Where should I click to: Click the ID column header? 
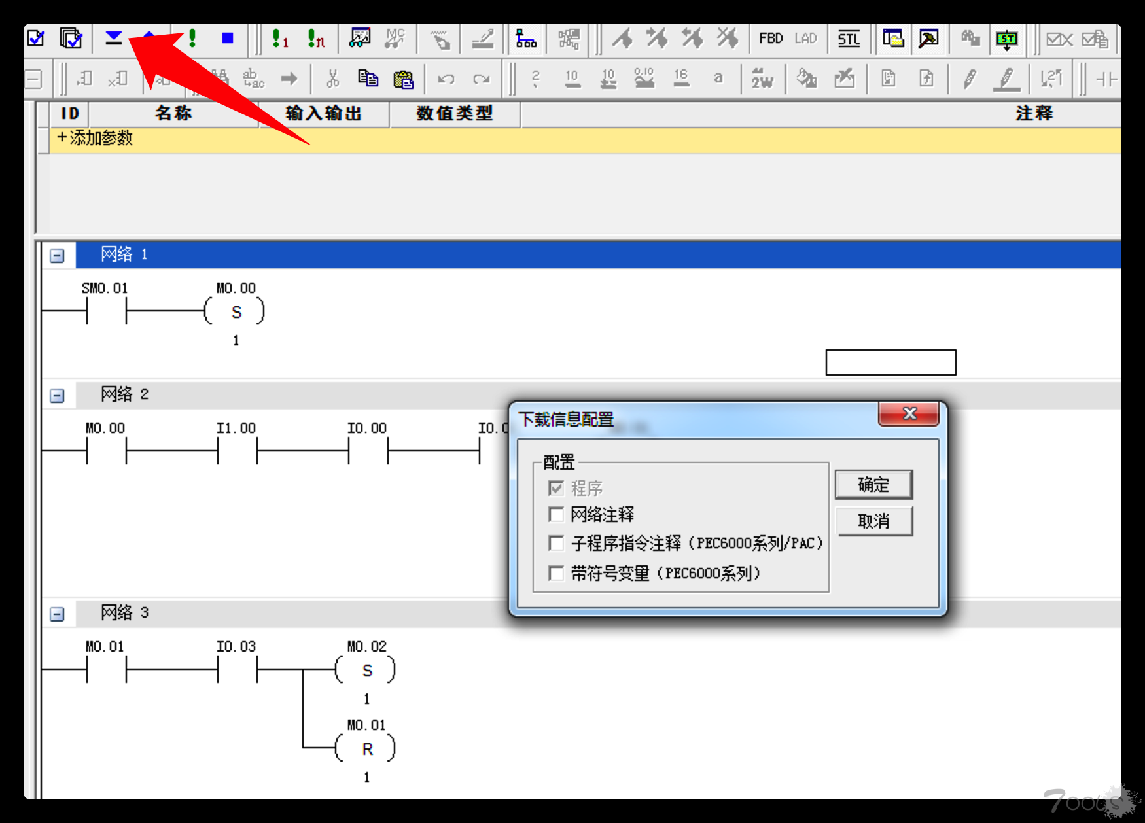69,114
